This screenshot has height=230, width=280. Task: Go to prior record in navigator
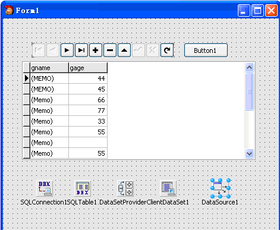pos(53,51)
